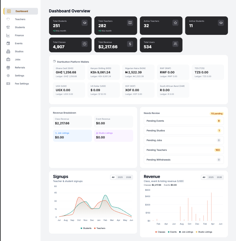Filter Revenue chart to 2025
This screenshot has width=236, height=241.
211,177
